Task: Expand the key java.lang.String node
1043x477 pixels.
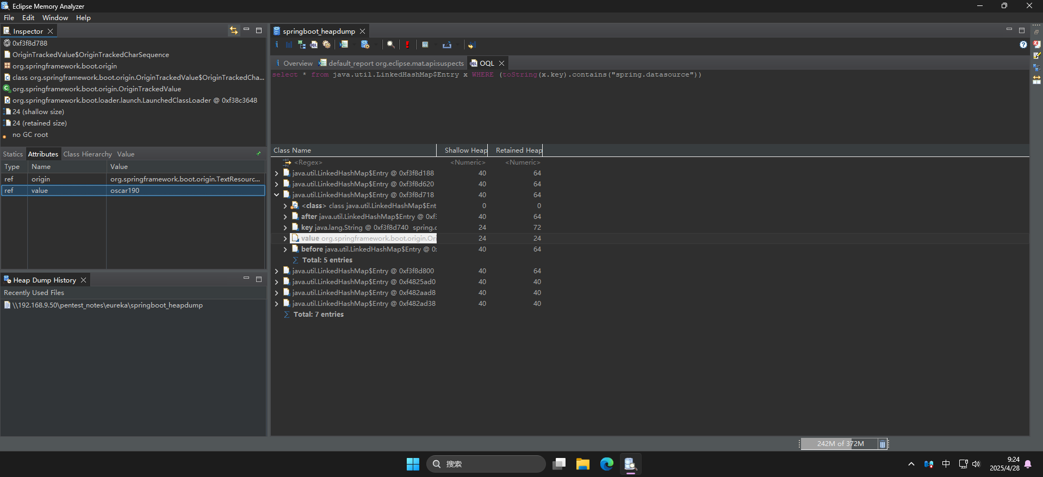Action: click(x=285, y=228)
